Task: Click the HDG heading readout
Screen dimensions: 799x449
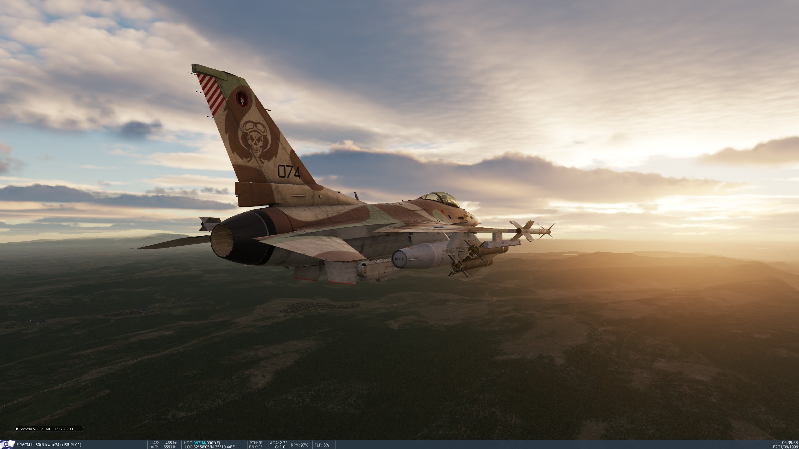Action: pos(202,443)
